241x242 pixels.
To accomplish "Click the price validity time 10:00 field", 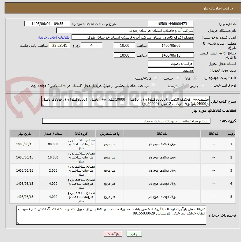I will [x=124, y=55].
